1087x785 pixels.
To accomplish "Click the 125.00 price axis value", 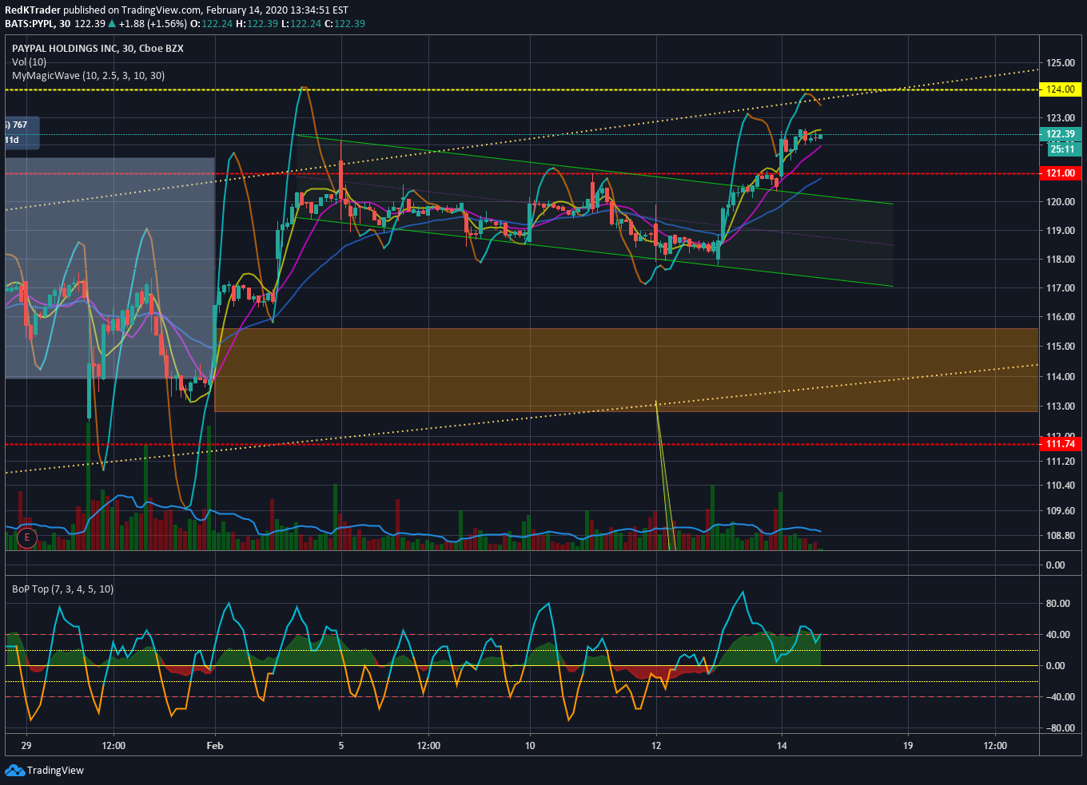I will point(1060,63).
